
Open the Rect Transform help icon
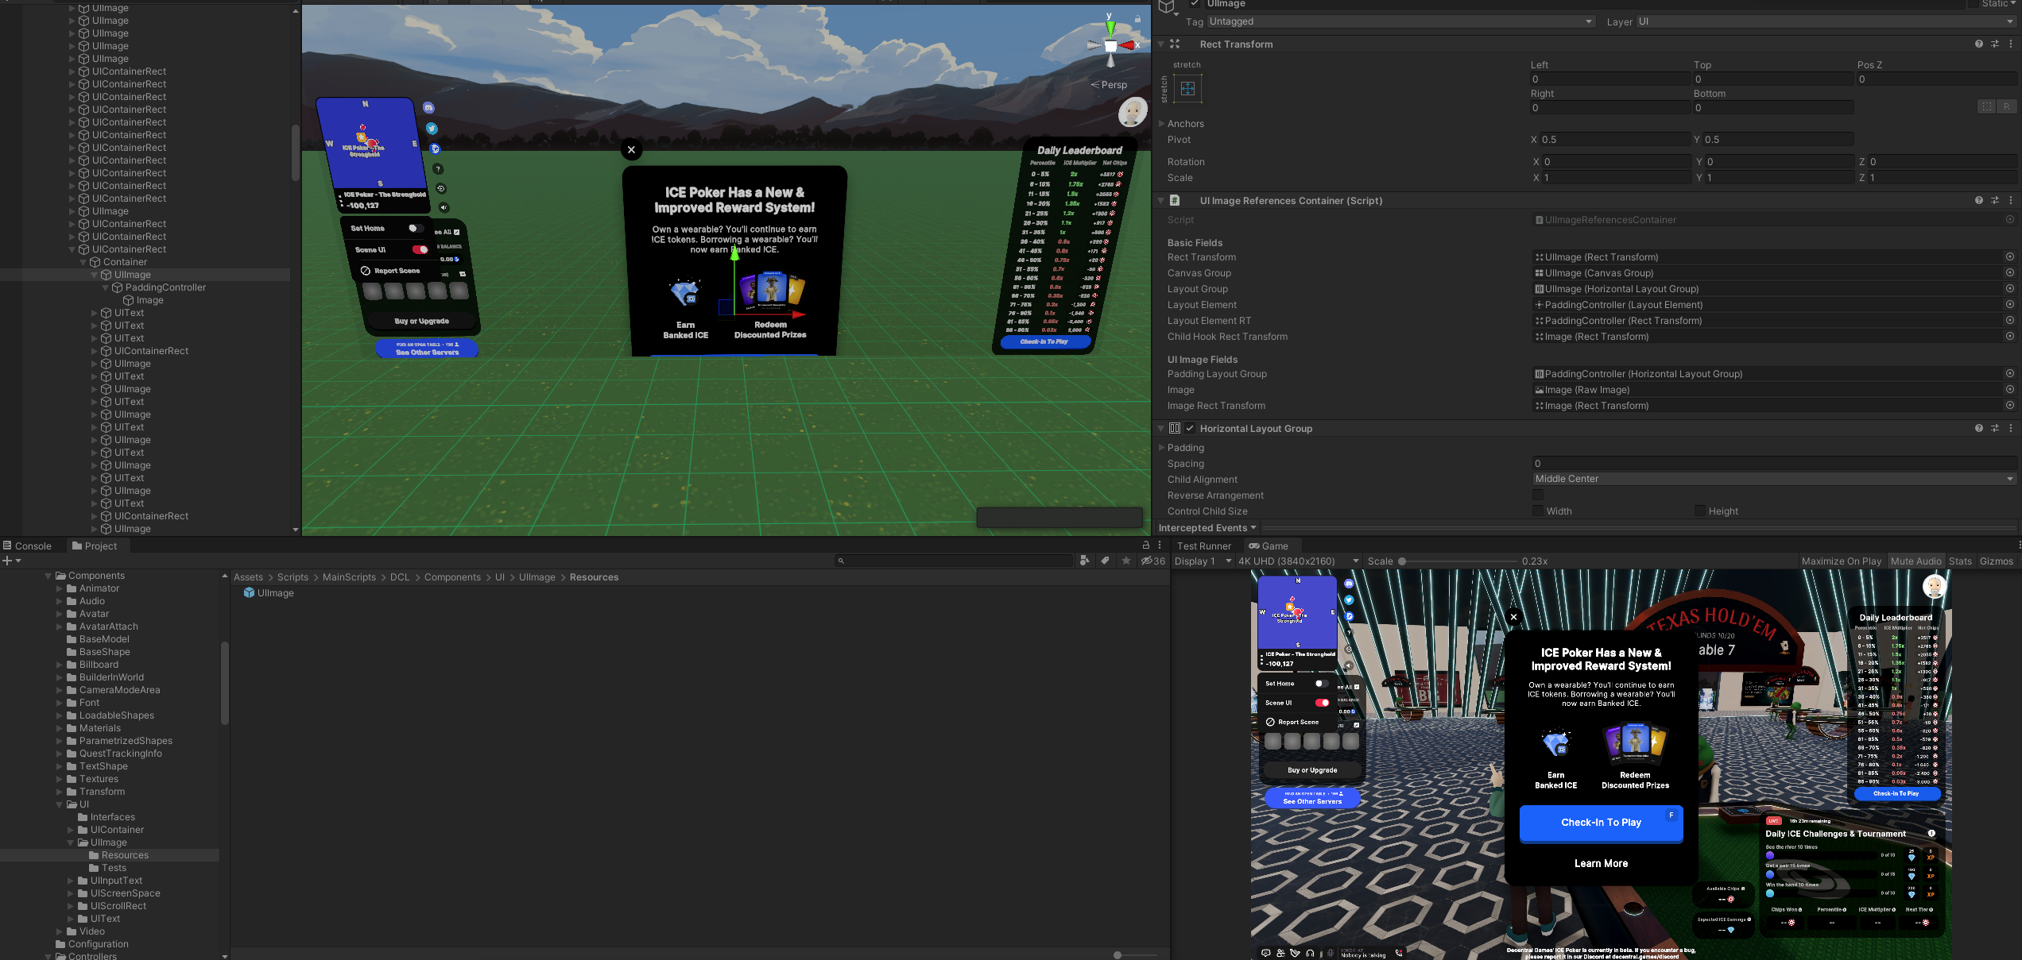[x=1978, y=44]
